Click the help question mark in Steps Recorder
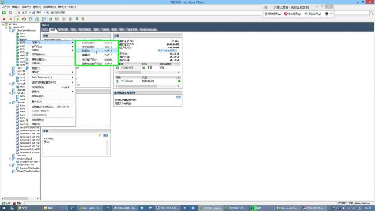The image size is (375, 211). tap(327, 14)
